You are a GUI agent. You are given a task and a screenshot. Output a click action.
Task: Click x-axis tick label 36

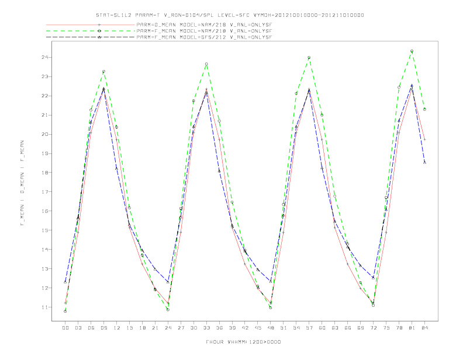(x=219, y=328)
